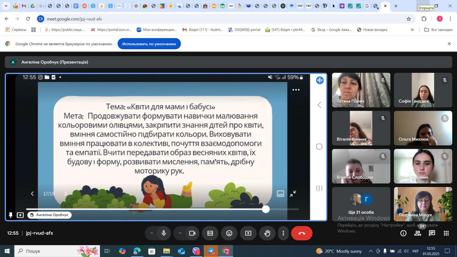Show more bookmarks with the double chevron
457x257 pixels.
[x=412, y=30]
